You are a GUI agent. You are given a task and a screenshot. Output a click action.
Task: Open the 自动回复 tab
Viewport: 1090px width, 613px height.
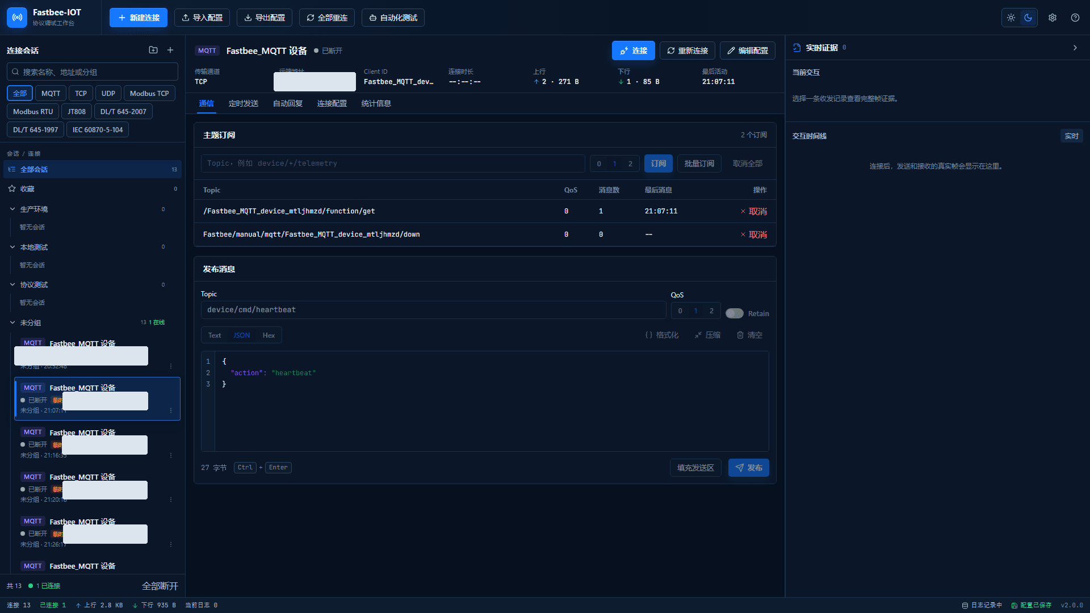coord(288,103)
